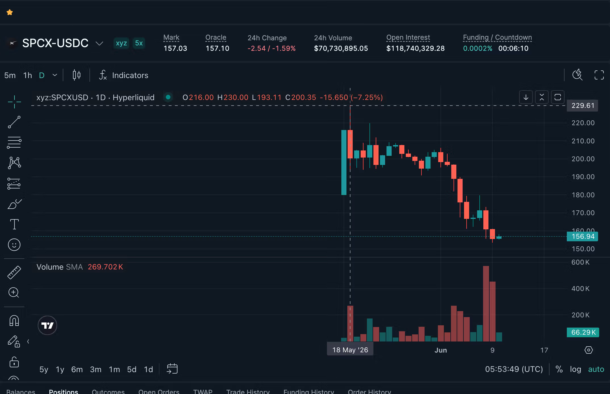
Task: Click the 5x leverage badge
Action: [139, 43]
